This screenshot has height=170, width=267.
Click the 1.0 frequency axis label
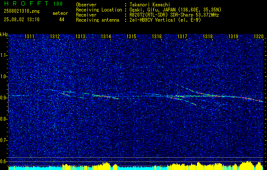click(3, 76)
